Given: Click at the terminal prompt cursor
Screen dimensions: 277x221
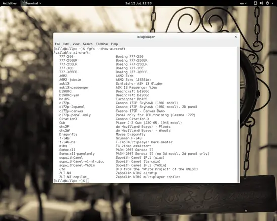Looking at the screenshot, I should point(88,181).
